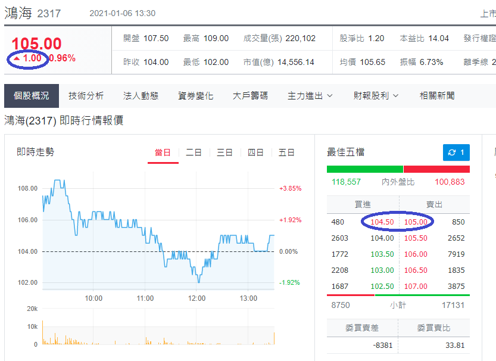Click the 成交量 220,102 value
496x361 pixels.
[301, 39]
